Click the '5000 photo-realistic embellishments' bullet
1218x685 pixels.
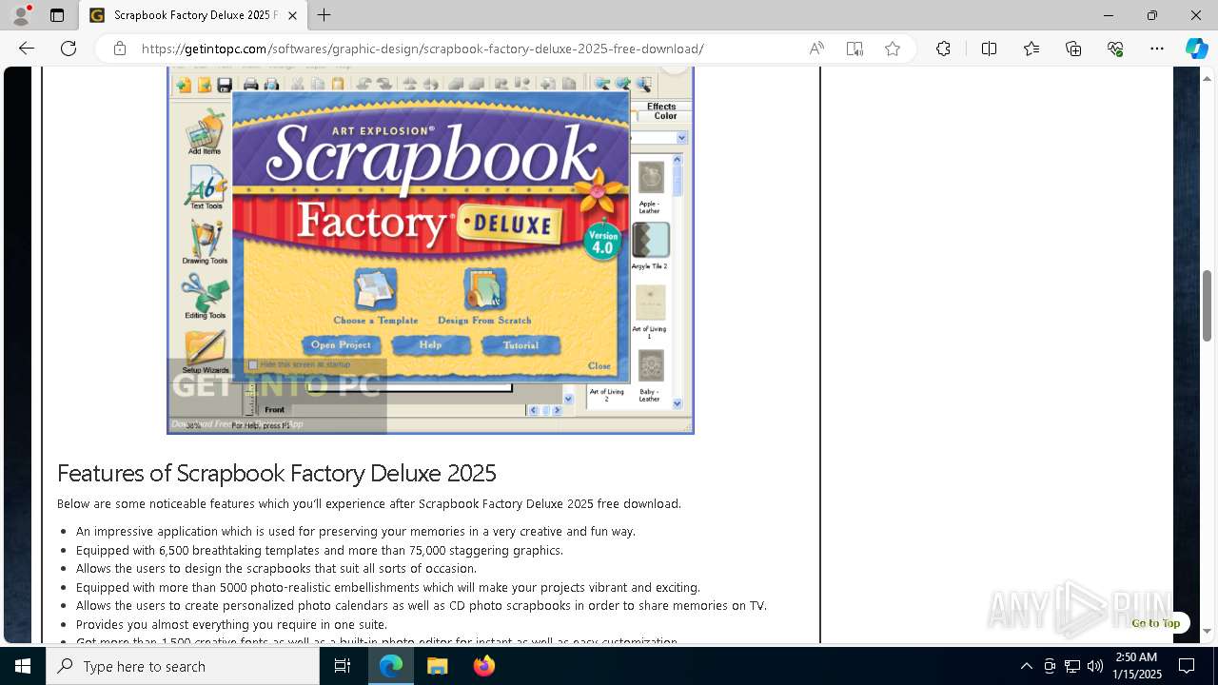pos(388,587)
